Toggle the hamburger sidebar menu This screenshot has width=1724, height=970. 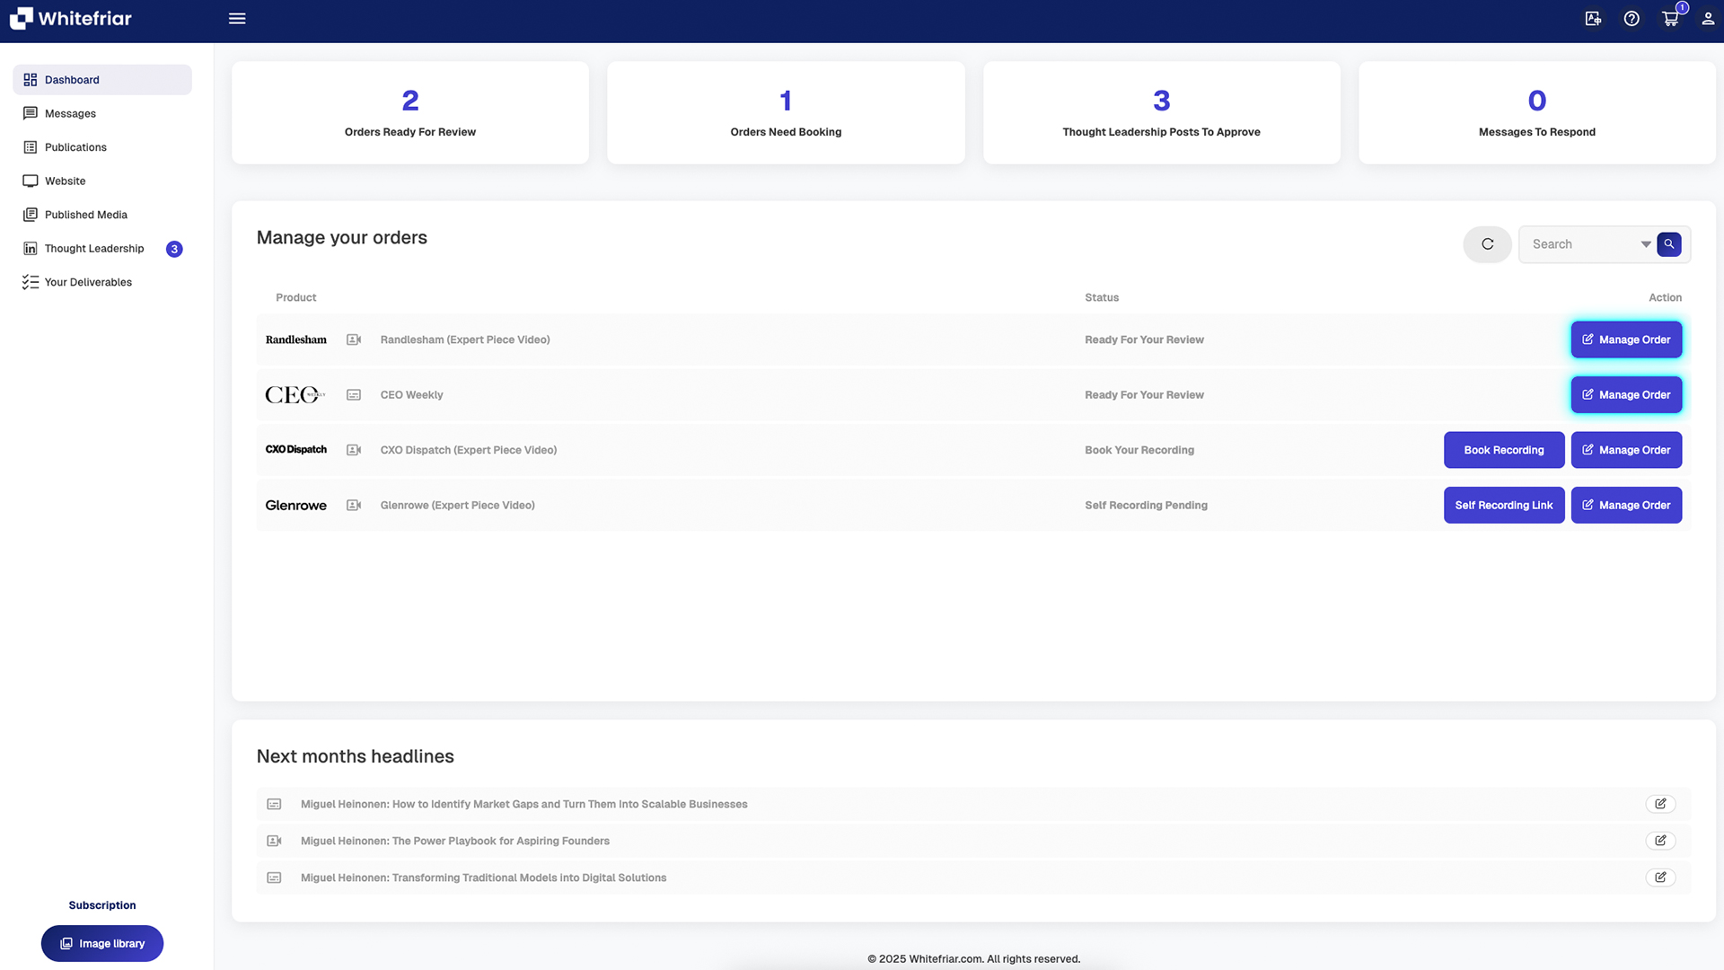[x=237, y=19]
